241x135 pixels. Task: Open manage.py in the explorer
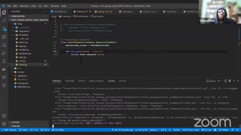click(23, 83)
